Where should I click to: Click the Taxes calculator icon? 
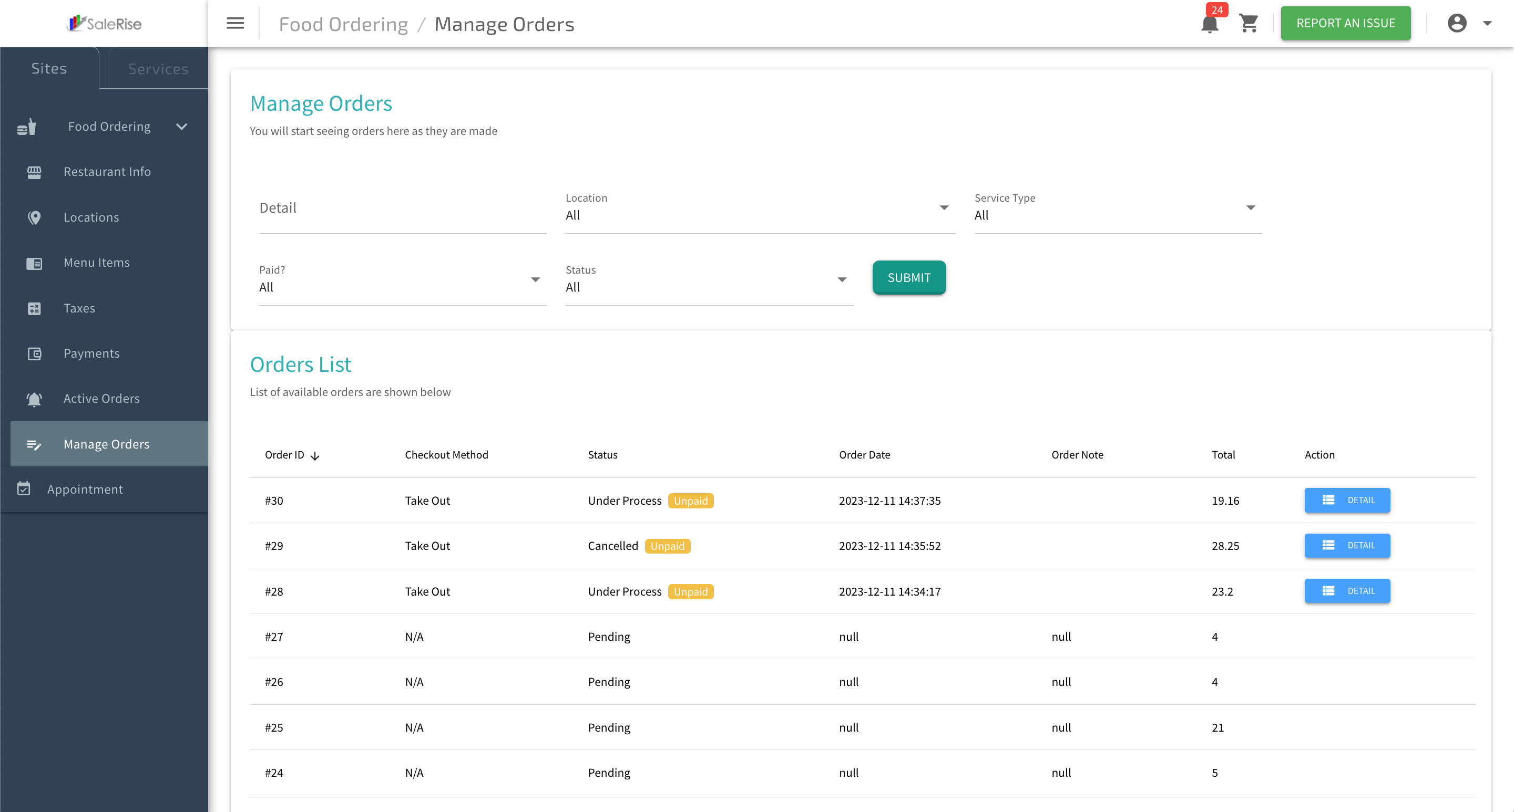pyautogui.click(x=34, y=309)
